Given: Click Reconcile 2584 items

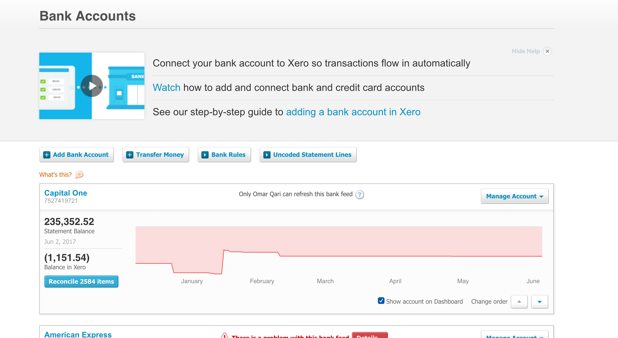Looking at the screenshot, I should 81,281.
